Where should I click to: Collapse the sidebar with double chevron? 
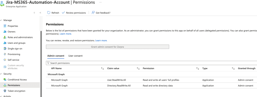click(40, 13)
